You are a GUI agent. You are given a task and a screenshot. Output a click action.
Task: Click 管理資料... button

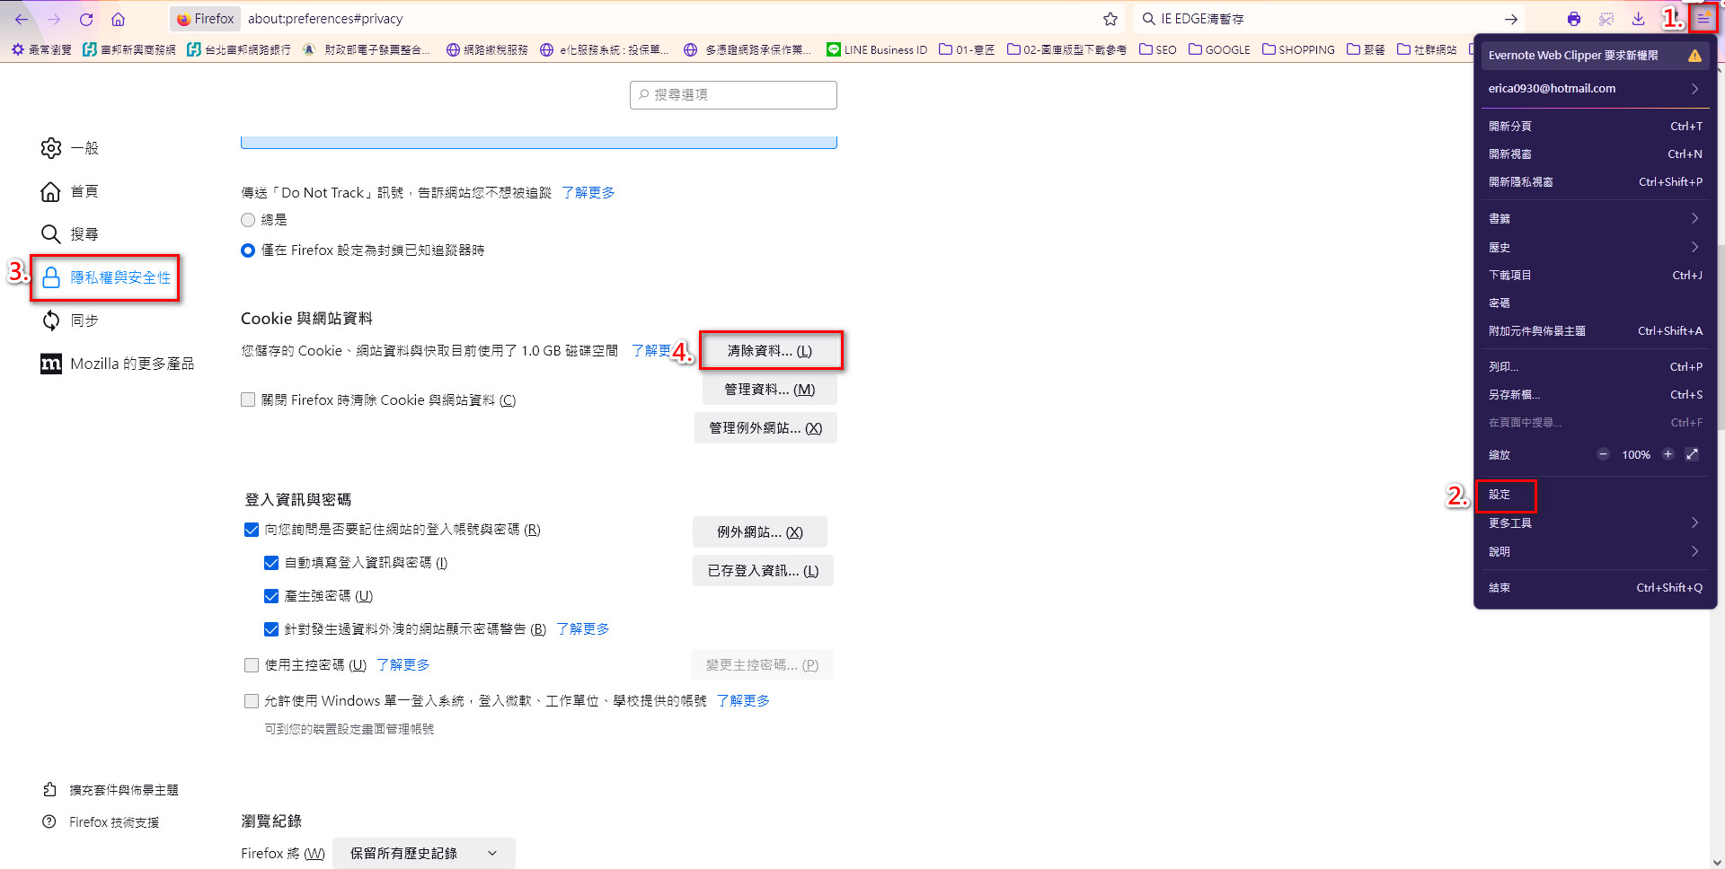pyautogui.click(x=770, y=390)
